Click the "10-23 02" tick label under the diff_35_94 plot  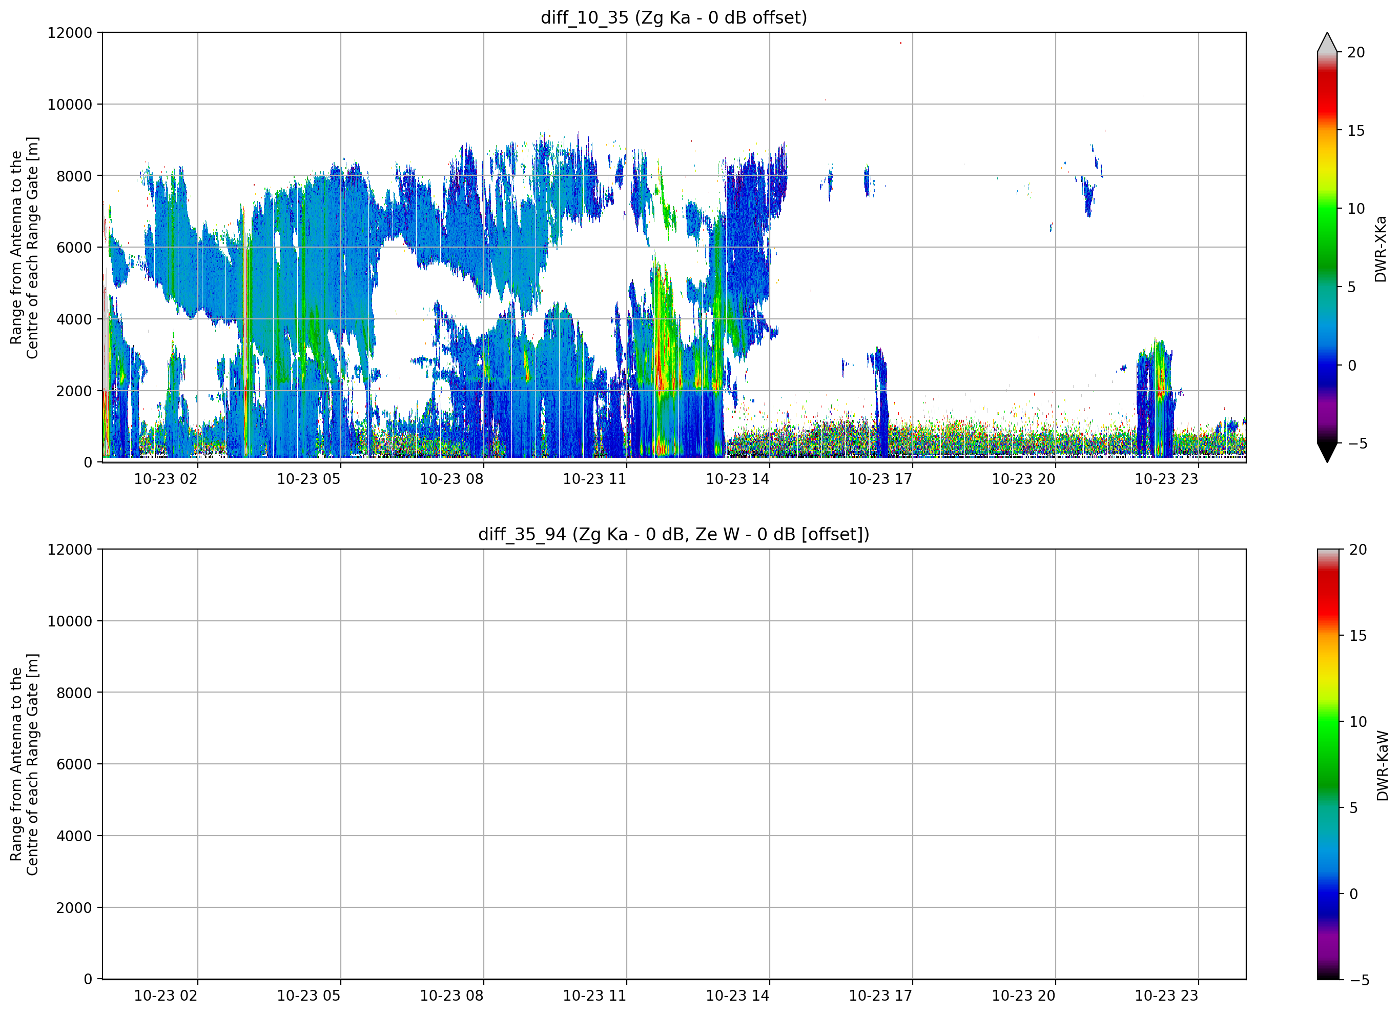tap(166, 996)
